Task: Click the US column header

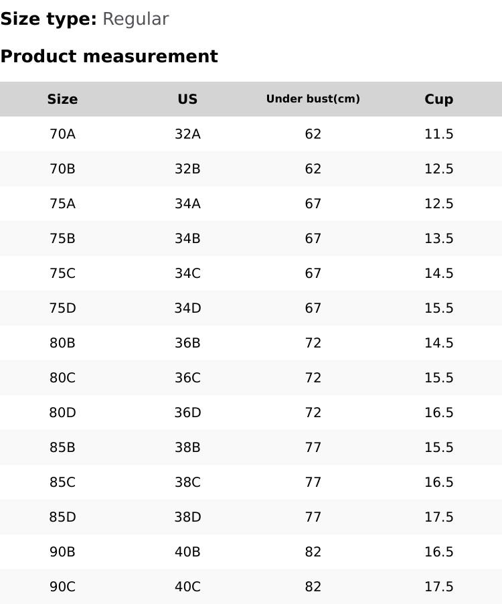Action: (187, 99)
